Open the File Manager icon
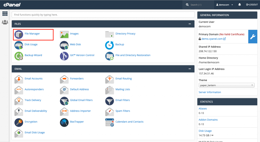Viewport: 260px width, 142px height. click(x=19, y=34)
